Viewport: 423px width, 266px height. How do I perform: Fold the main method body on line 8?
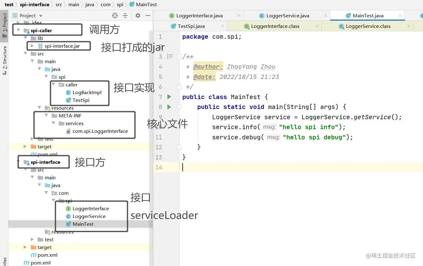point(179,107)
